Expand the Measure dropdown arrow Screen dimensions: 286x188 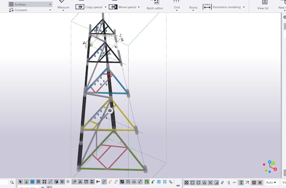tap(63, 10)
